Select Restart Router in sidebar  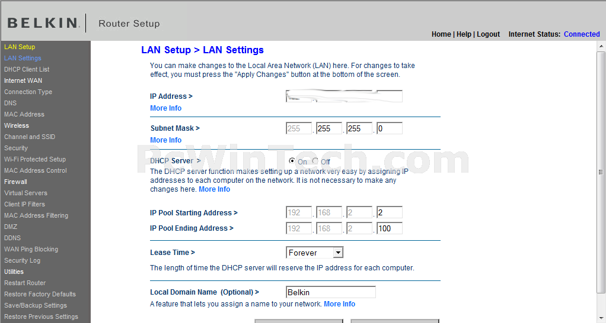pyautogui.click(x=25, y=283)
